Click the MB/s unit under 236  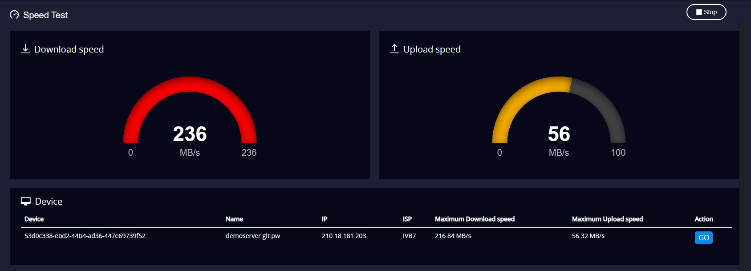tap(190, 153)
